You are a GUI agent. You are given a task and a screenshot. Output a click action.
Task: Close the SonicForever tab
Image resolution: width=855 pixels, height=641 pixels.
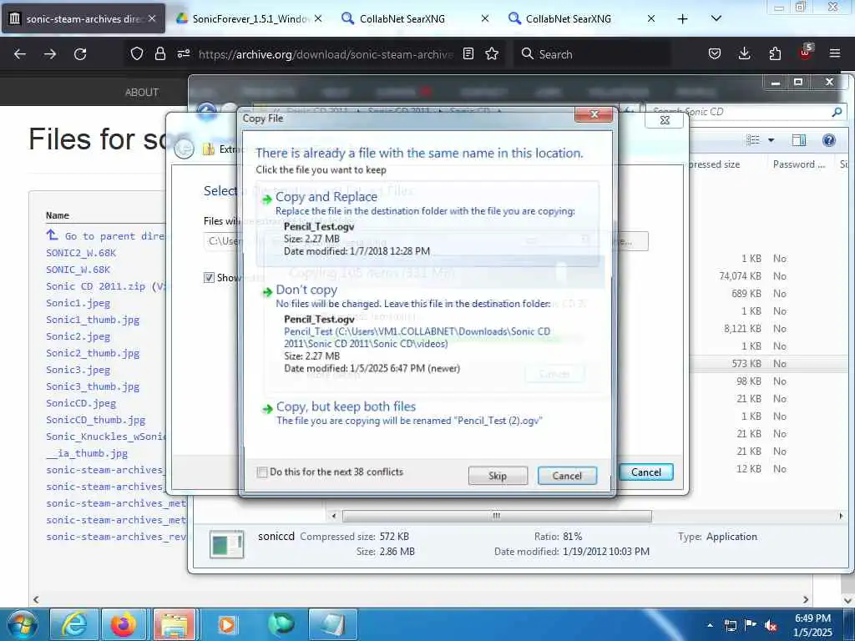coord(318,18)
